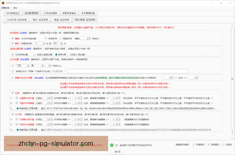Click the vertical scrollbar thumb

pyautogui.click(x=232, y=78)
